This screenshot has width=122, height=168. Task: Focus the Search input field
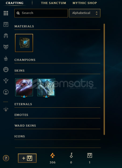[41, 13]
